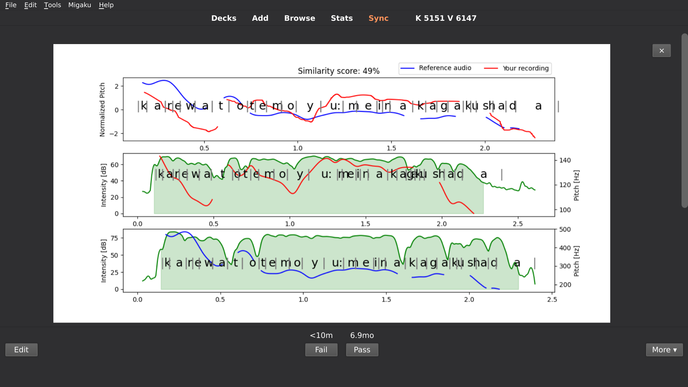Click the Your recording legend entry
688x387 pixels.
tap(525, 68)
